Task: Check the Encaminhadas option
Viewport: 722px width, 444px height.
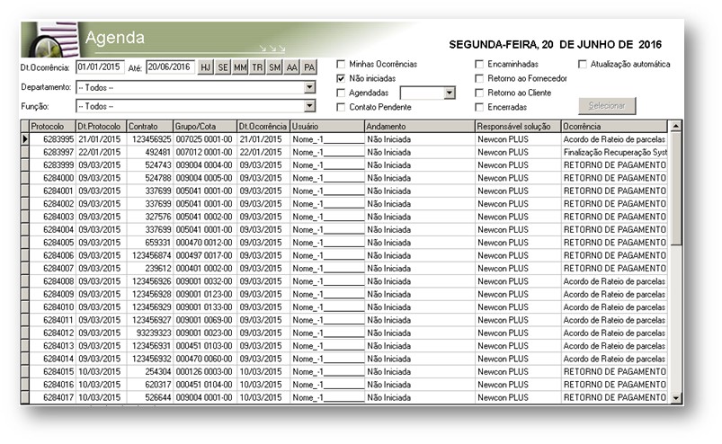Action: 479,64
